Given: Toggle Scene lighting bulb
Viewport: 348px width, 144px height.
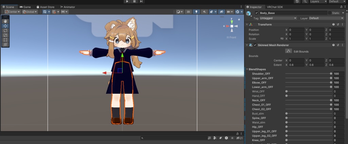Looking at the screenshot, I should click(x=196, y=12).
